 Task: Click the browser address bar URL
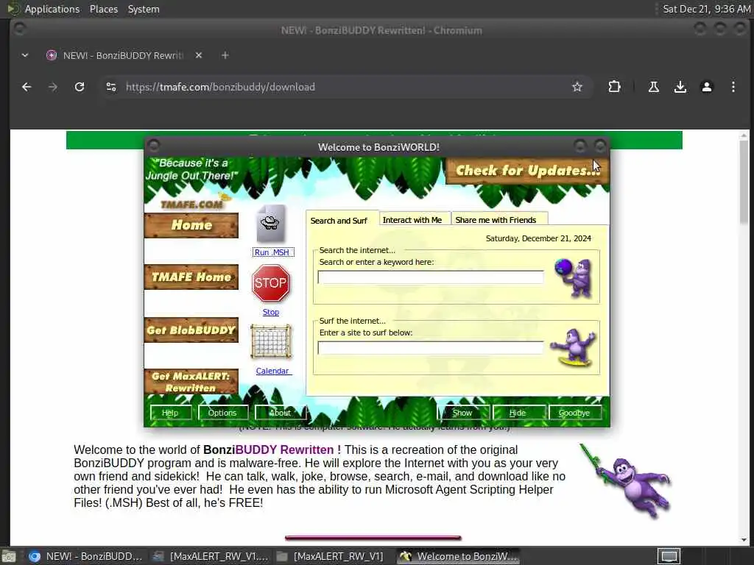coord(220,87)
